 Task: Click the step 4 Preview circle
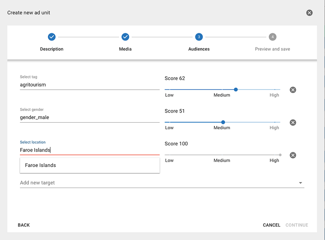coord(273,37)
